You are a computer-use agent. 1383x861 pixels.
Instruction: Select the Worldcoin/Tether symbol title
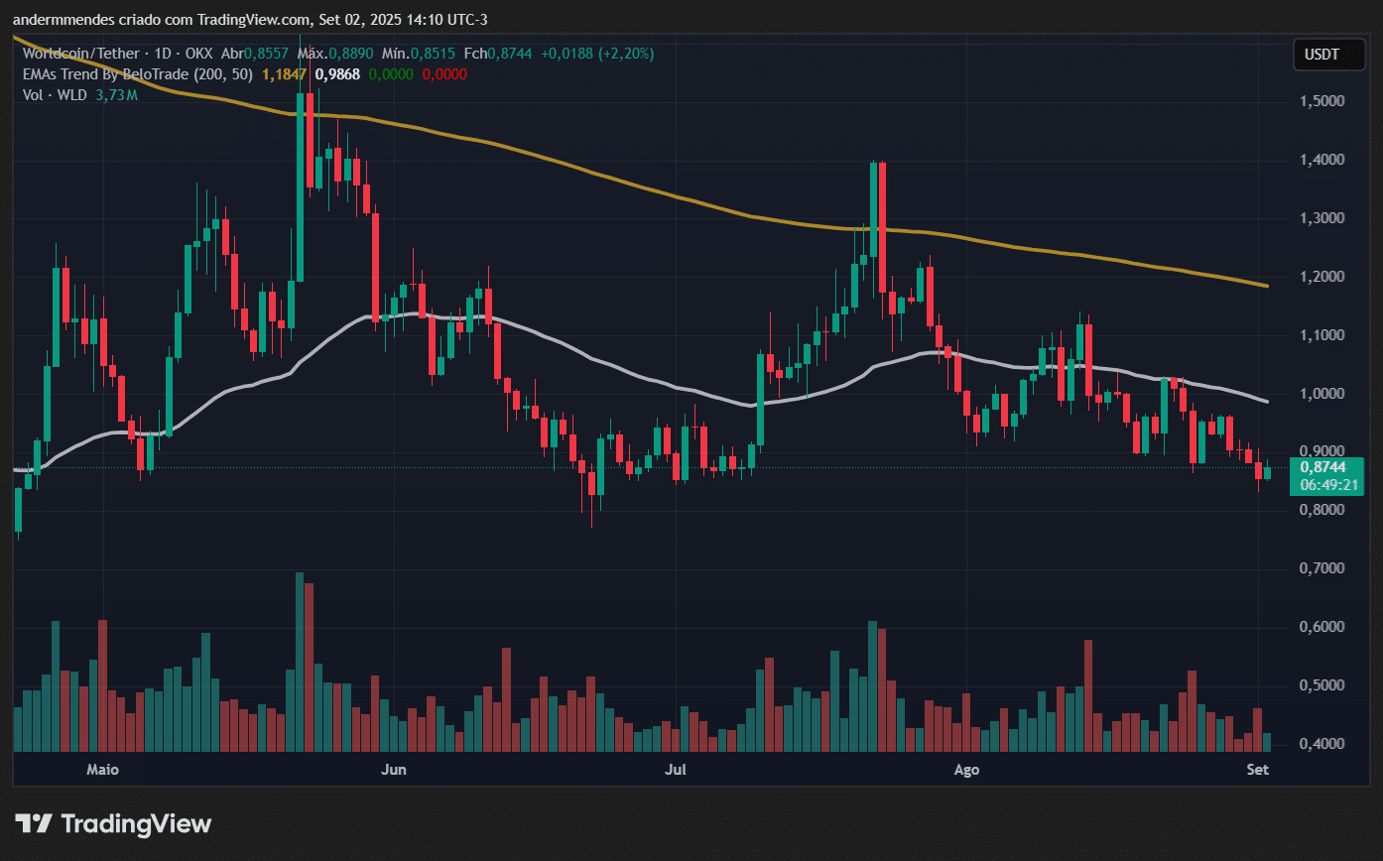pos(83,53)
